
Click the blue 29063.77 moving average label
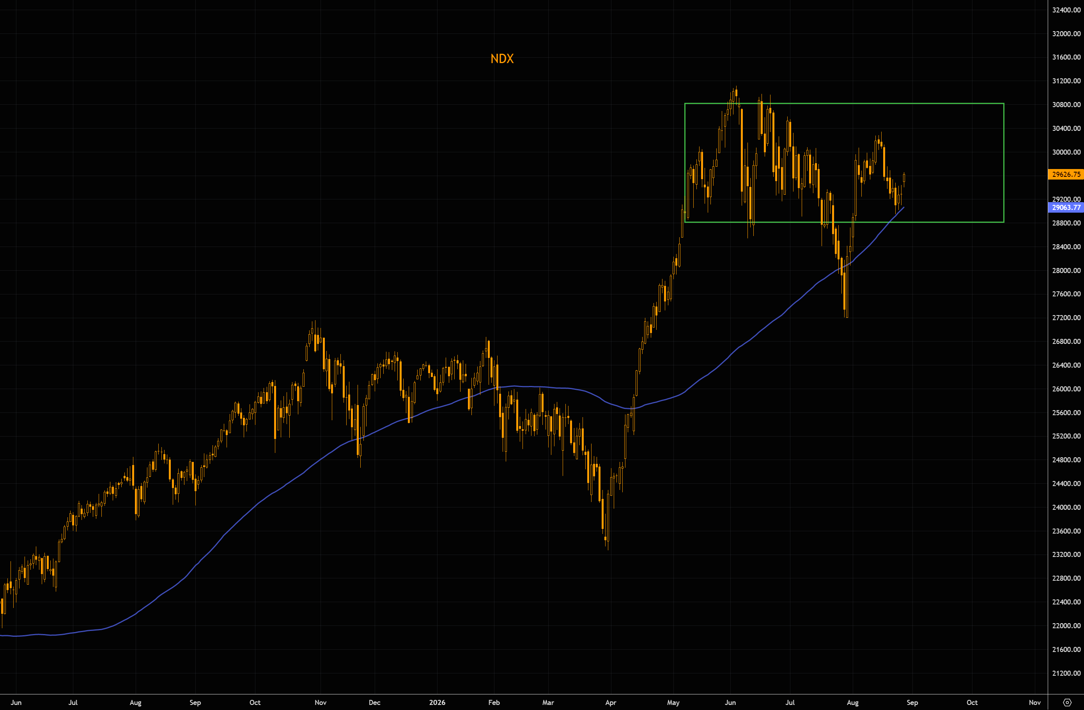tap(1066, 208)
